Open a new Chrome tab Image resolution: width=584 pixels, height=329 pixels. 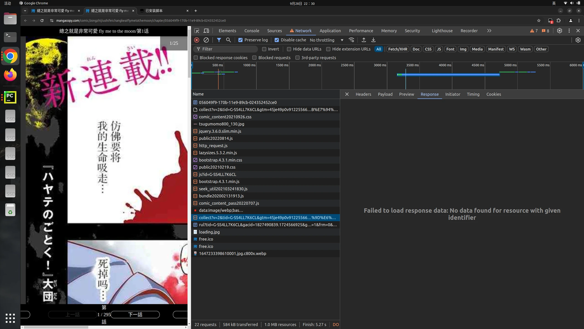coord(195,11)
